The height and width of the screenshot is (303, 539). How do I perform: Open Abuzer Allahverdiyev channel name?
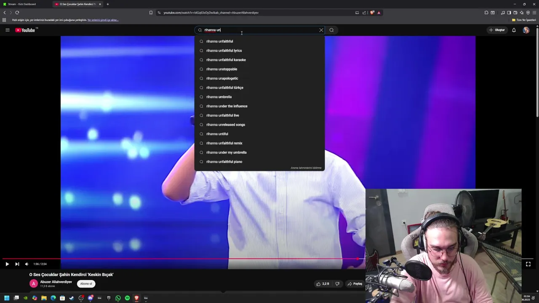tap(56, 282)
